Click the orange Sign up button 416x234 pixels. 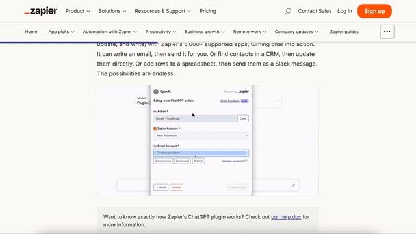pos(374,11)
